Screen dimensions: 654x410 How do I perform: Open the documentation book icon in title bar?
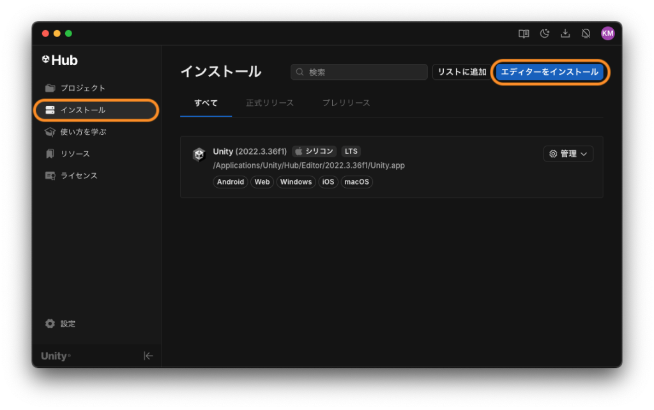(x=524, y=33)
